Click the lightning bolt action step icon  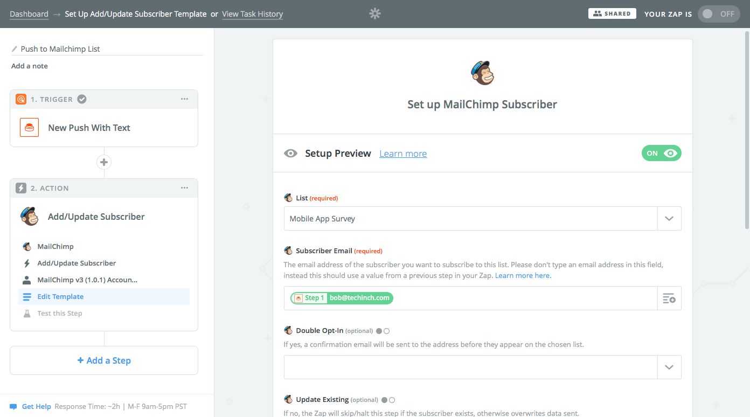(21, 188)
